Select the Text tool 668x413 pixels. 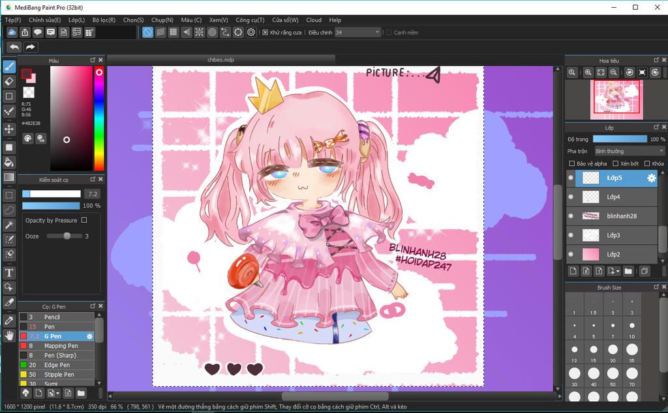(x=9, y=273)
